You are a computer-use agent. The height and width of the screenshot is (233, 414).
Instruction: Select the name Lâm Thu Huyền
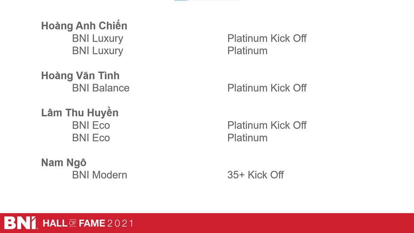tap(80, 113)
